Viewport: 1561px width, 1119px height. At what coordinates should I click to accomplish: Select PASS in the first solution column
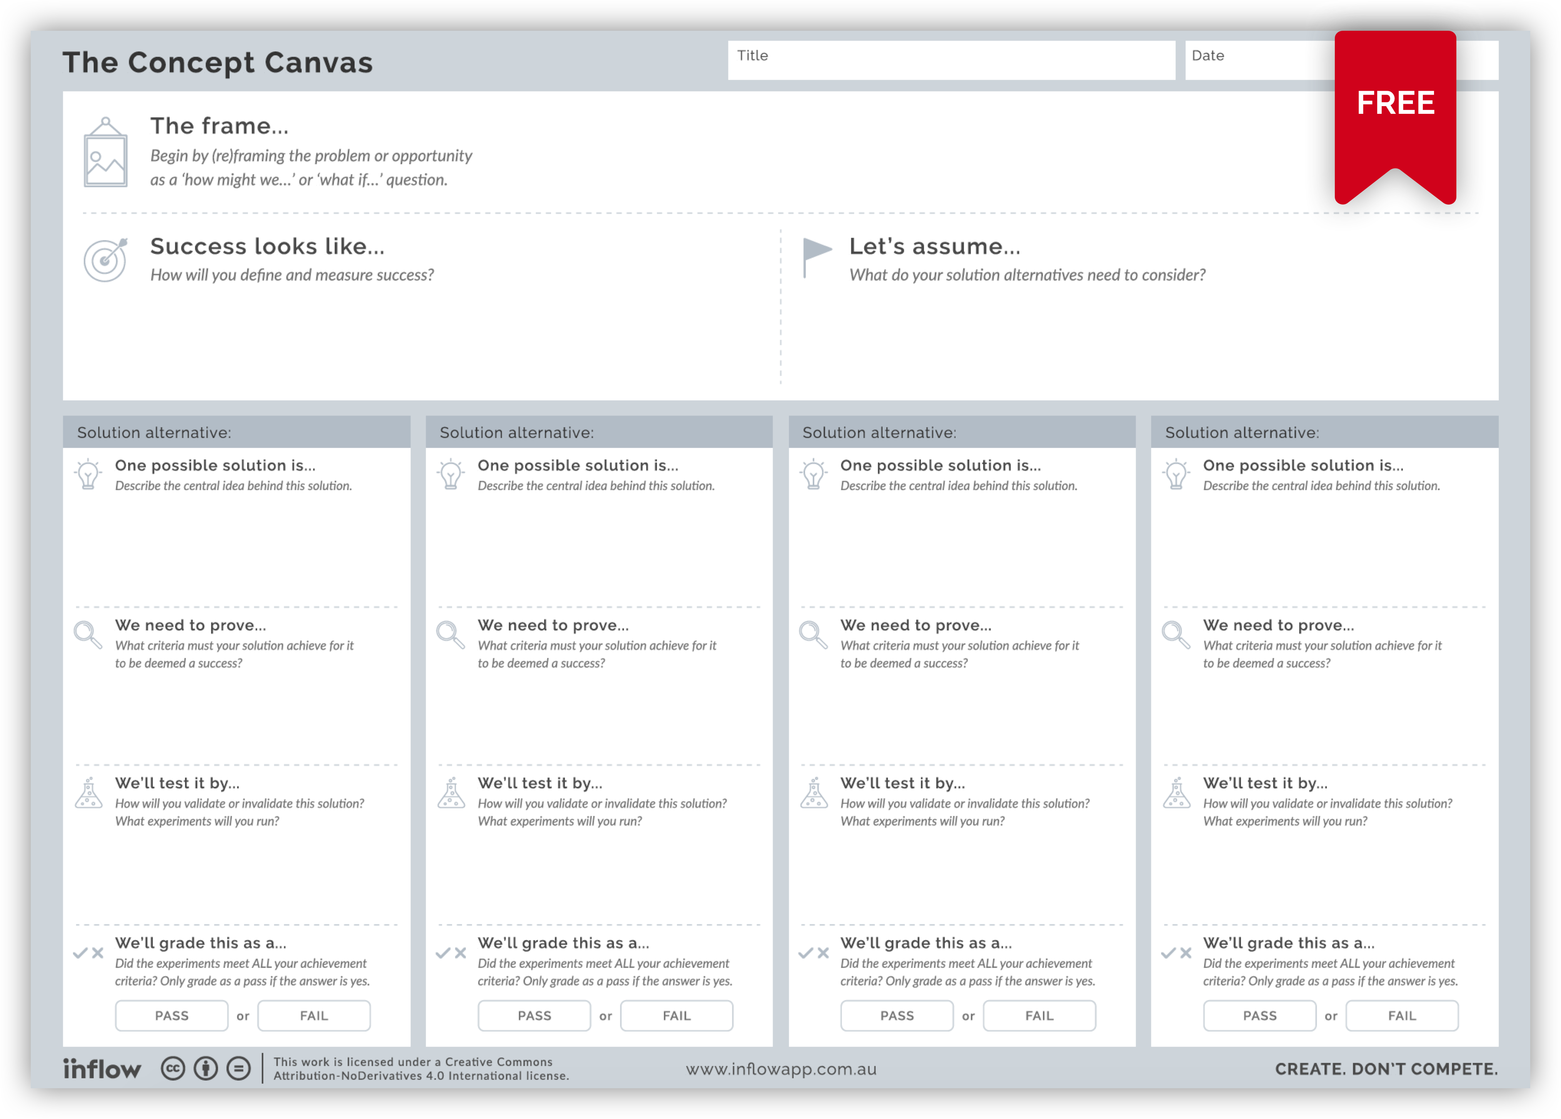172,1016
